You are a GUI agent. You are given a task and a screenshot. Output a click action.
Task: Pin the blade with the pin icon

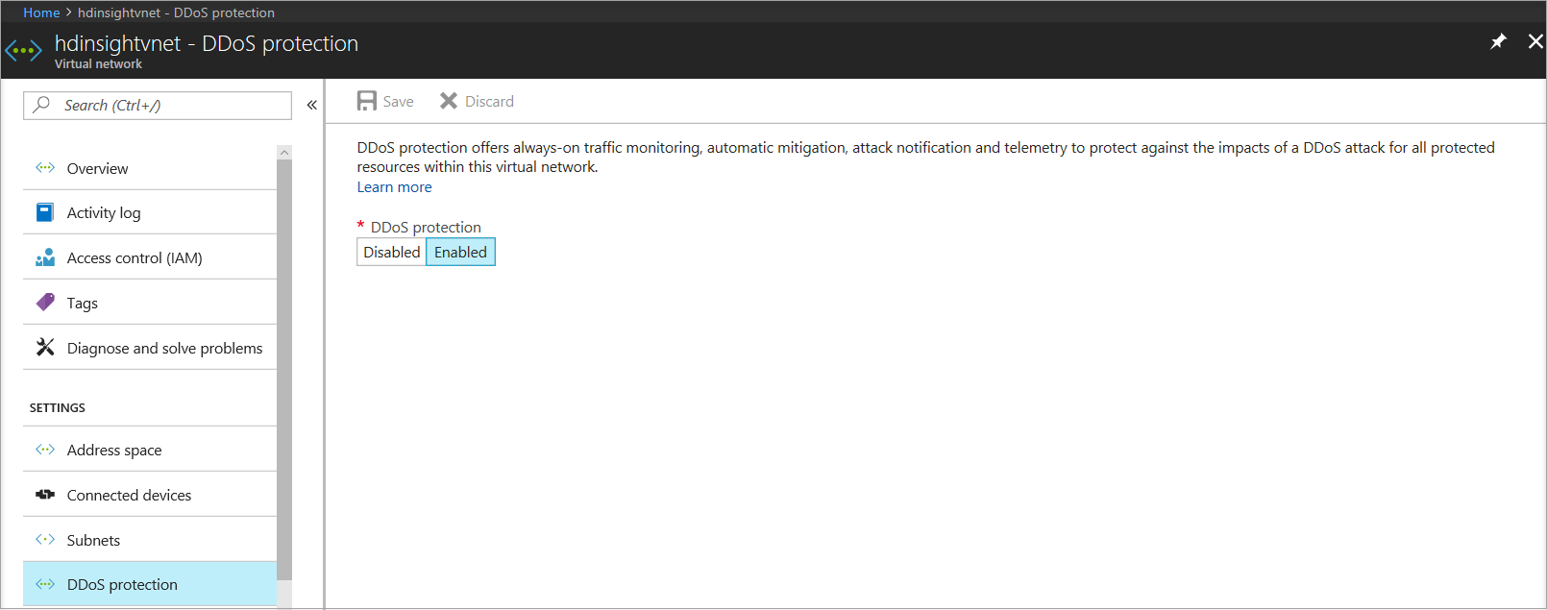[x=1498, y=41]
